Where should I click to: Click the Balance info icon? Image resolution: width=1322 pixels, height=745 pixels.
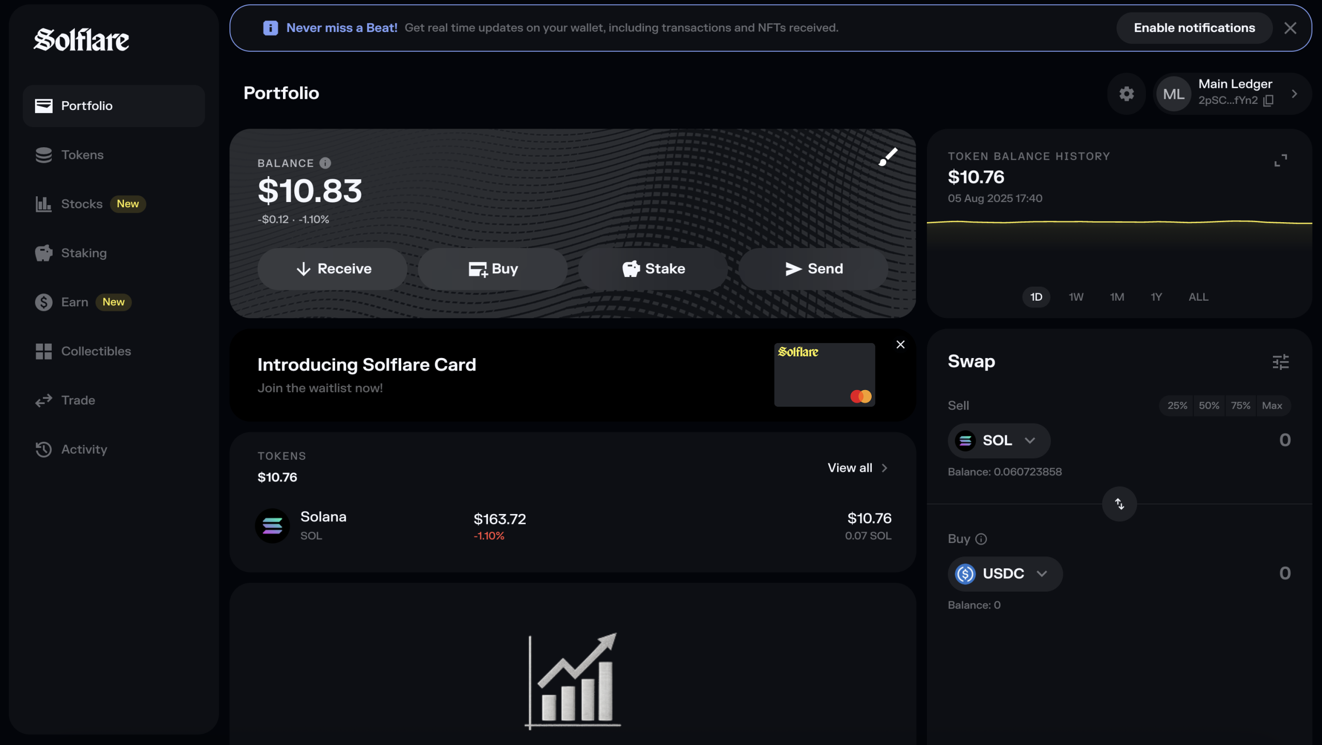[325, 163]
